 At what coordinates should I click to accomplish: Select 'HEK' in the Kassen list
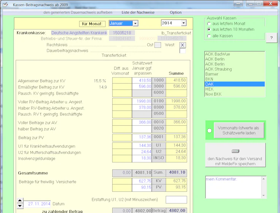(235, 89)
